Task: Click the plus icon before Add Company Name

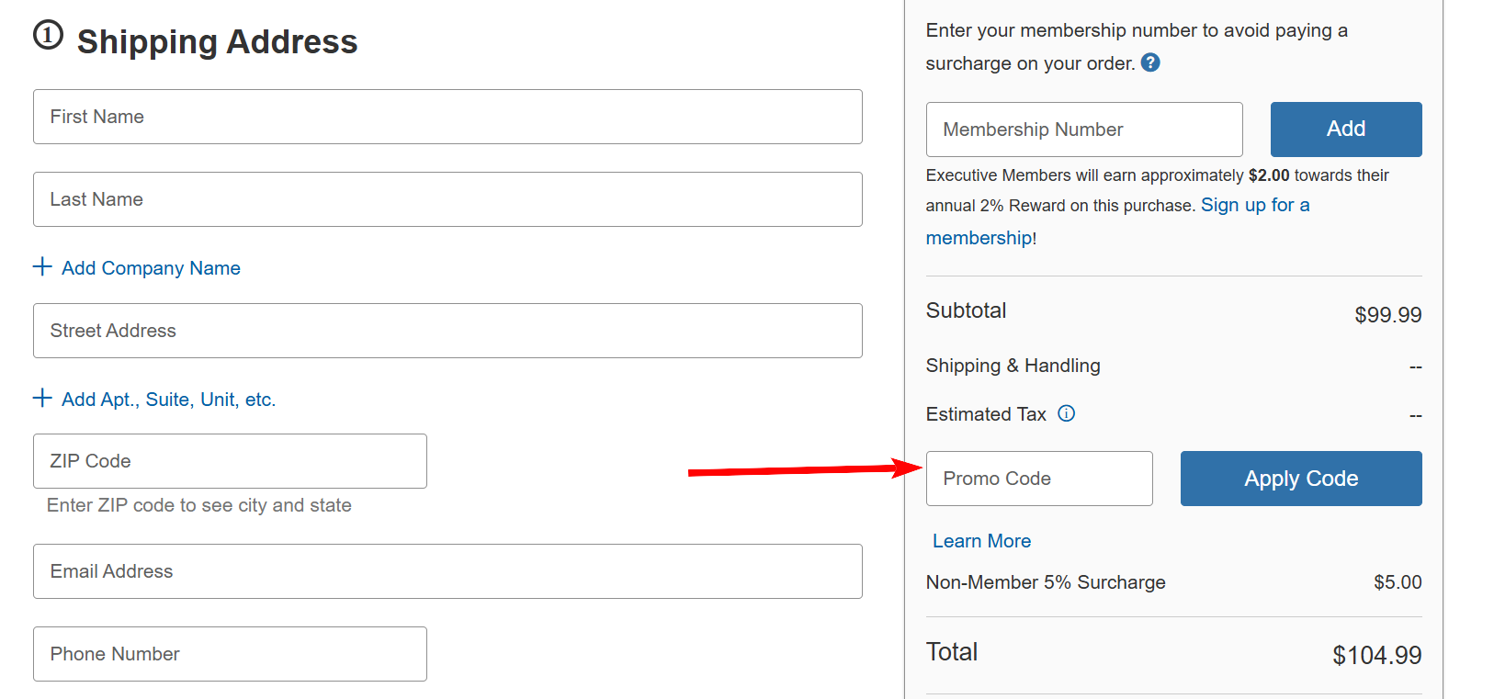Action: pos(41,266)
